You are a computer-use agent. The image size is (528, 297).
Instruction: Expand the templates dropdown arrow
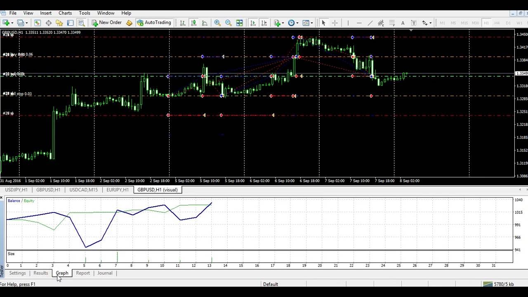click(x=311, y=23)
